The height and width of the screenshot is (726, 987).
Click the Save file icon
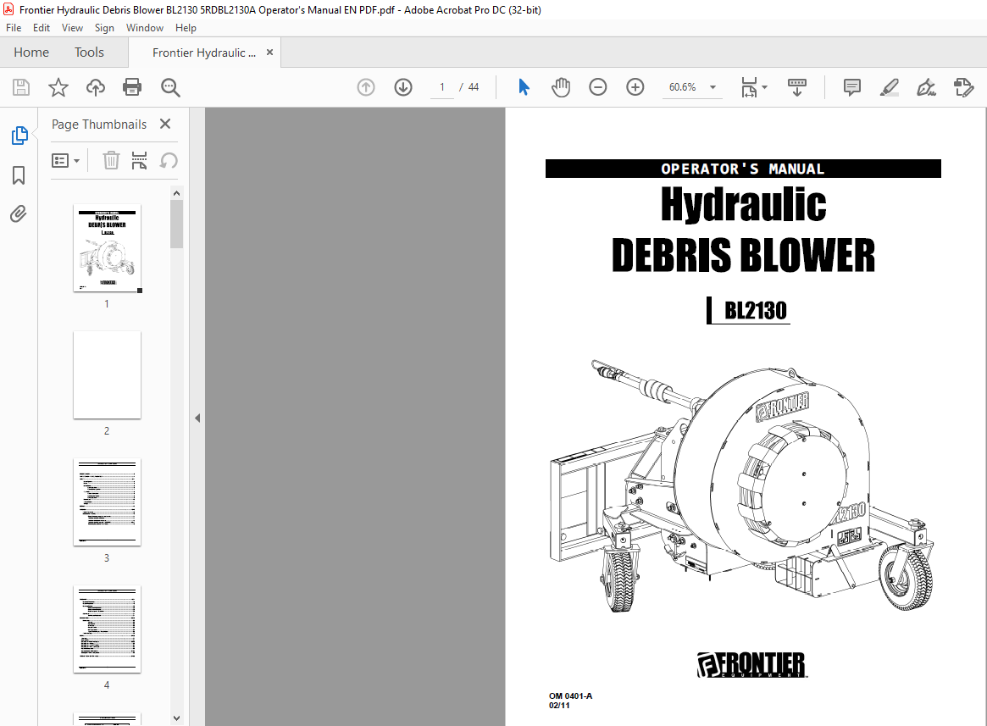[x=21, y=87]
